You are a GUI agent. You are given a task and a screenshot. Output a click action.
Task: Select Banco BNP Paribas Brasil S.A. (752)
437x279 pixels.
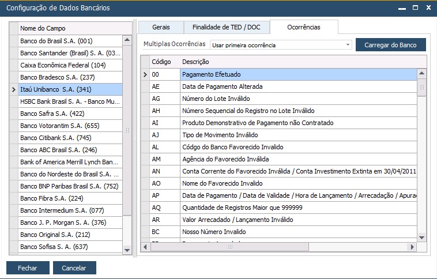pos(70,186)
